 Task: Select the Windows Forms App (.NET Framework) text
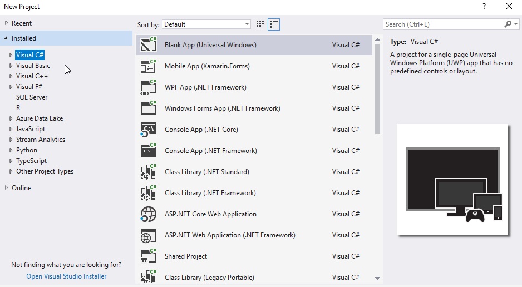(x=223, y=108)
